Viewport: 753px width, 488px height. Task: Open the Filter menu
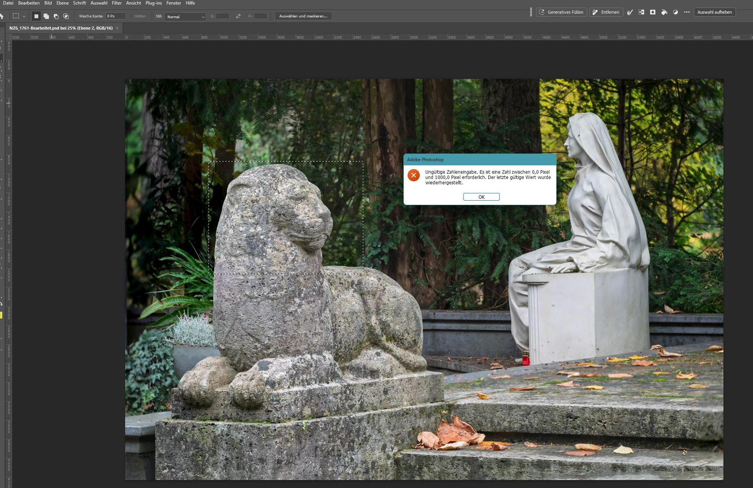[x=117, y=3]
